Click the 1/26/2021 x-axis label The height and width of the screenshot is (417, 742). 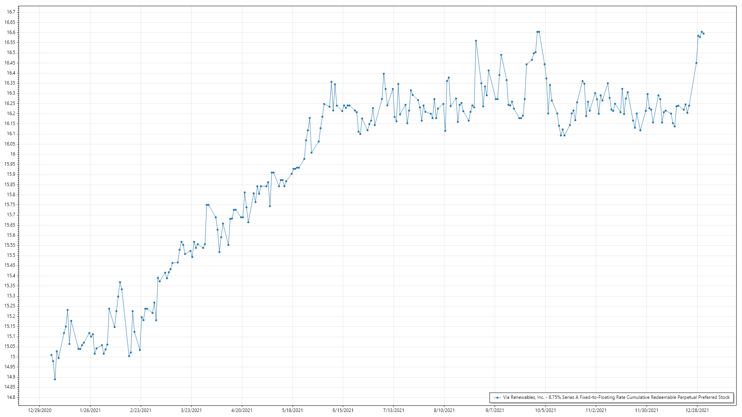[x=90, y=410]
